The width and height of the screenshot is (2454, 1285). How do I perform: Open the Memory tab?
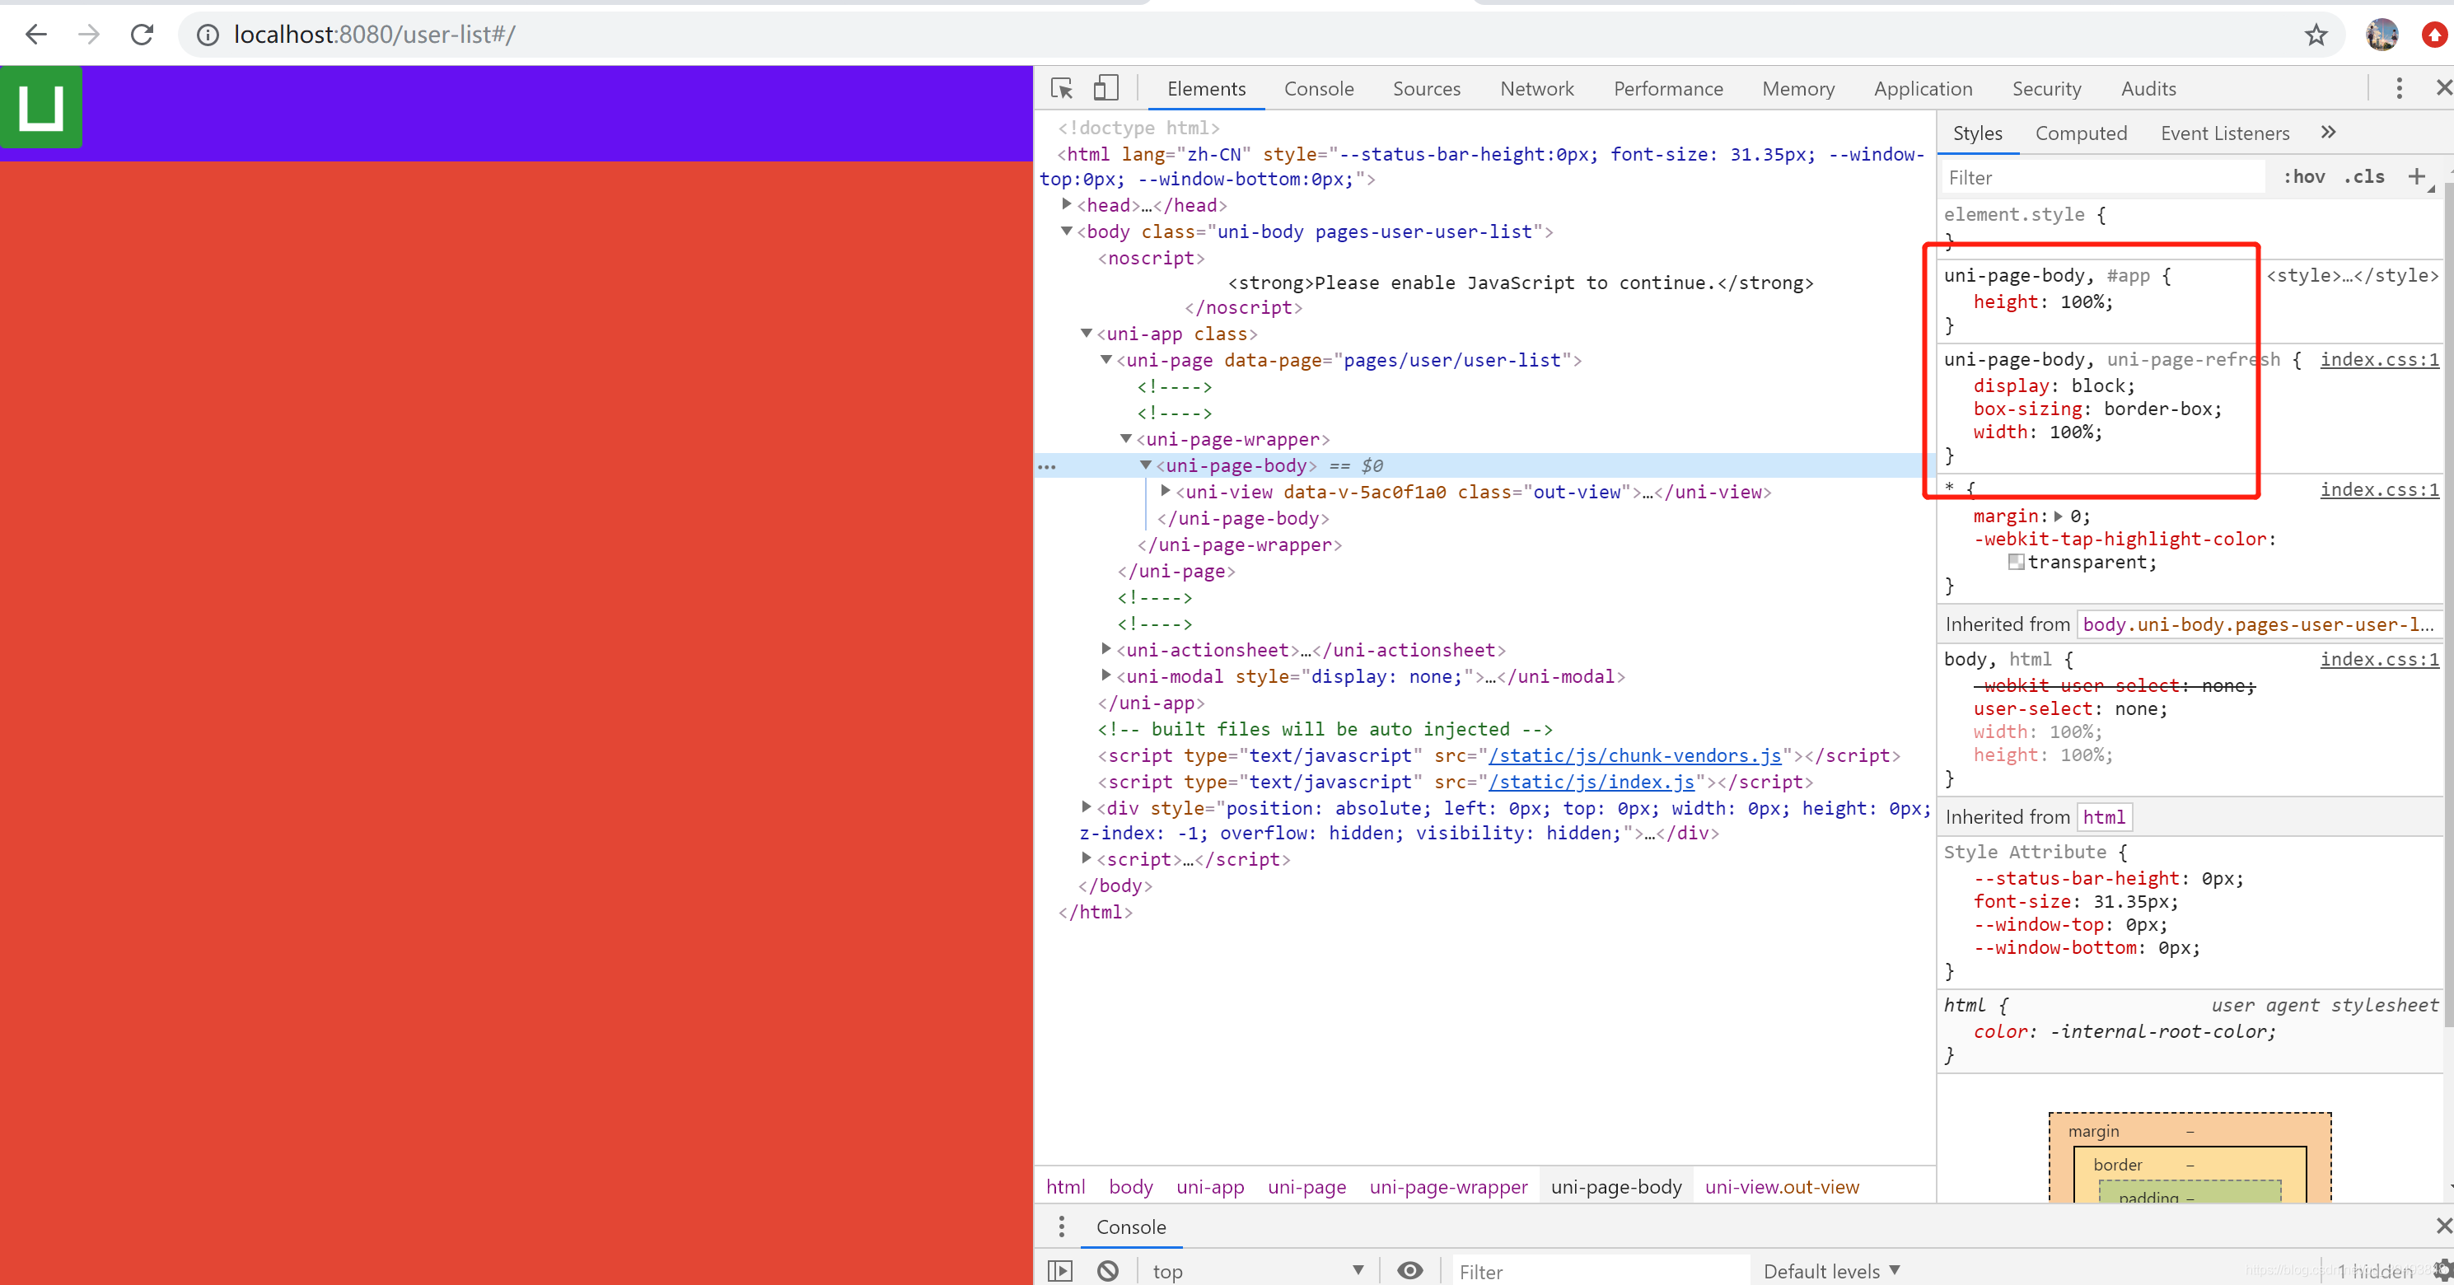[1797, 89]
